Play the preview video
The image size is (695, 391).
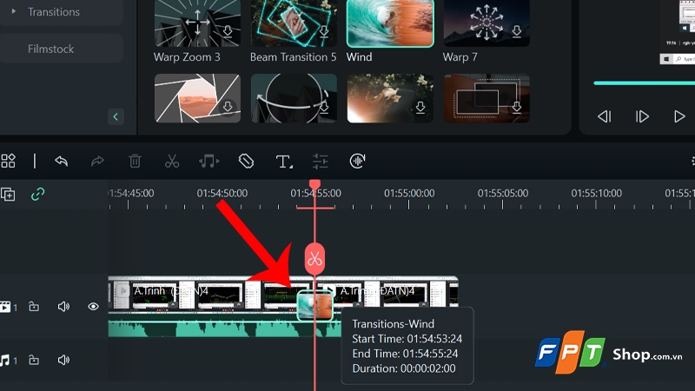[x=679, y=116]
